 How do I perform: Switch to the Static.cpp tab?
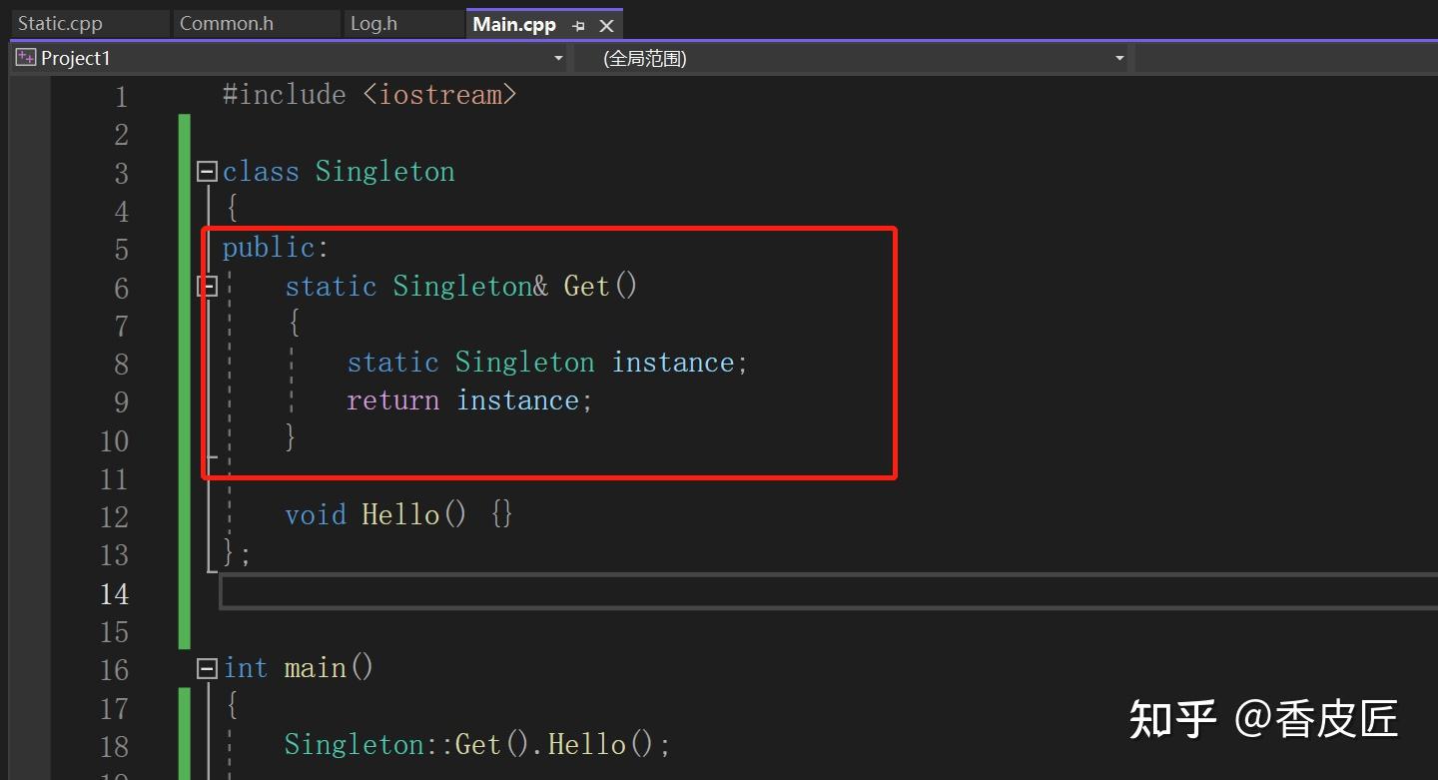[60, 22]
